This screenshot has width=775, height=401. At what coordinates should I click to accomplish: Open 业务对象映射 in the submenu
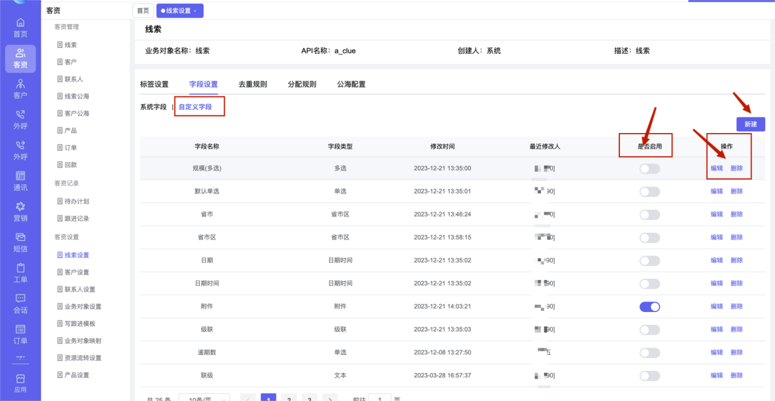click(x=79, y=341)
